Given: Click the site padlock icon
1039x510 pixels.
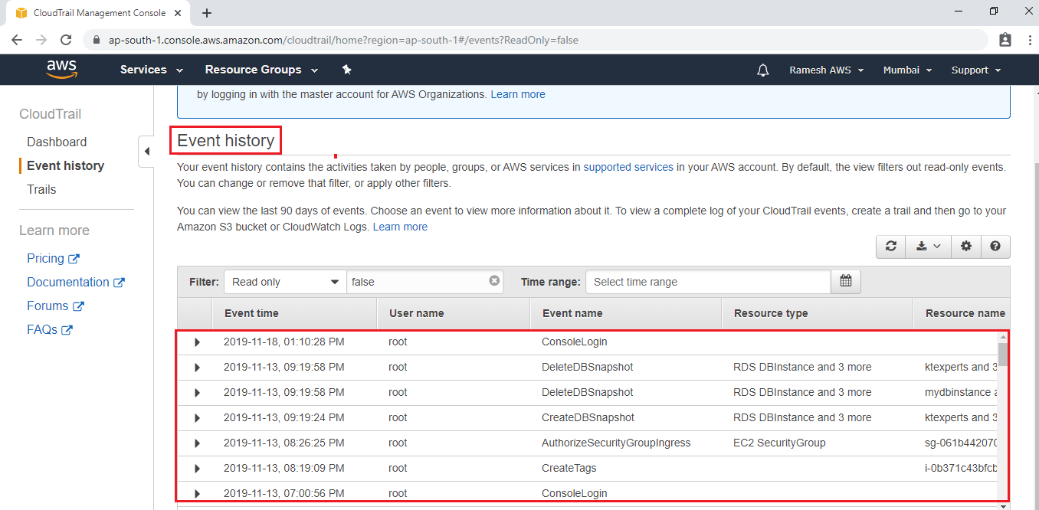Looking at the screenshot, I should (97, 40).
